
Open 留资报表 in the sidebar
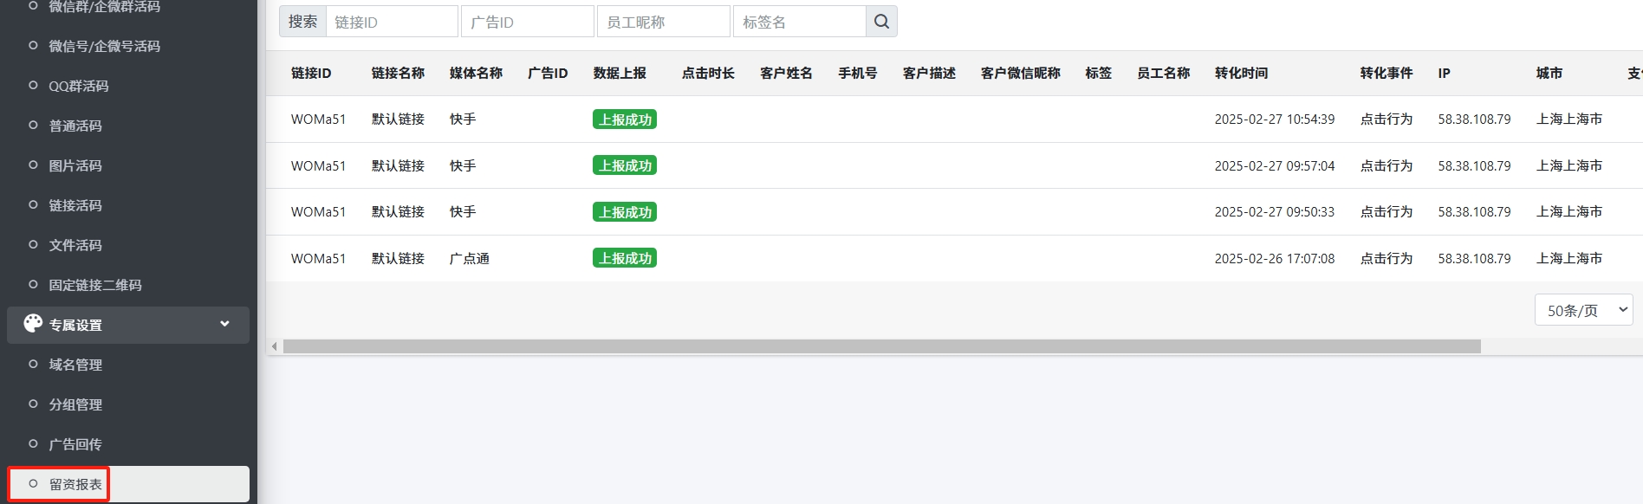tap(75, 484)
